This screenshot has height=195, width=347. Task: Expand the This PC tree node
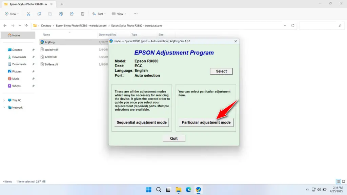pos(4,100)
